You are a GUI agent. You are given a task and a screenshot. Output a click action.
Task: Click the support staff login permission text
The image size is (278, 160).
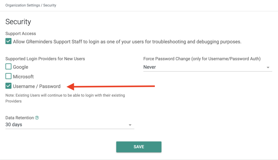(x=127, y=42)
